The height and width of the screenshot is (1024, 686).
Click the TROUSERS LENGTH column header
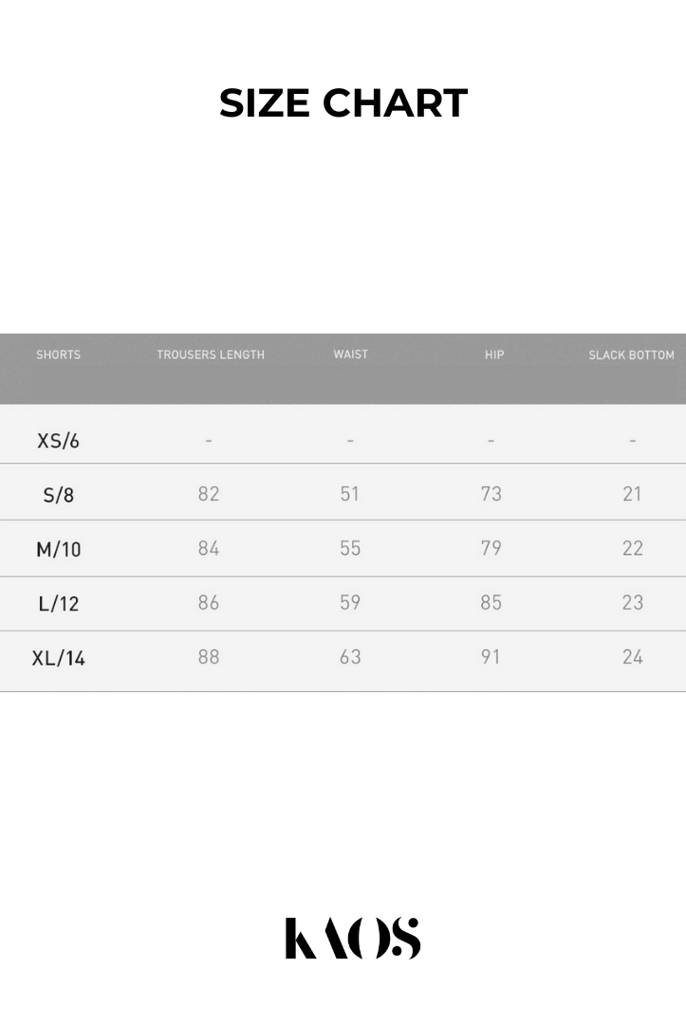tap(211, 356)
